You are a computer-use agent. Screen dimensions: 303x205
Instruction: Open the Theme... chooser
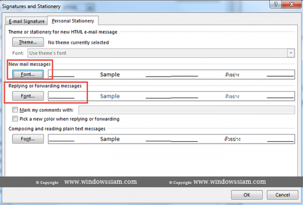pos(28,42)
